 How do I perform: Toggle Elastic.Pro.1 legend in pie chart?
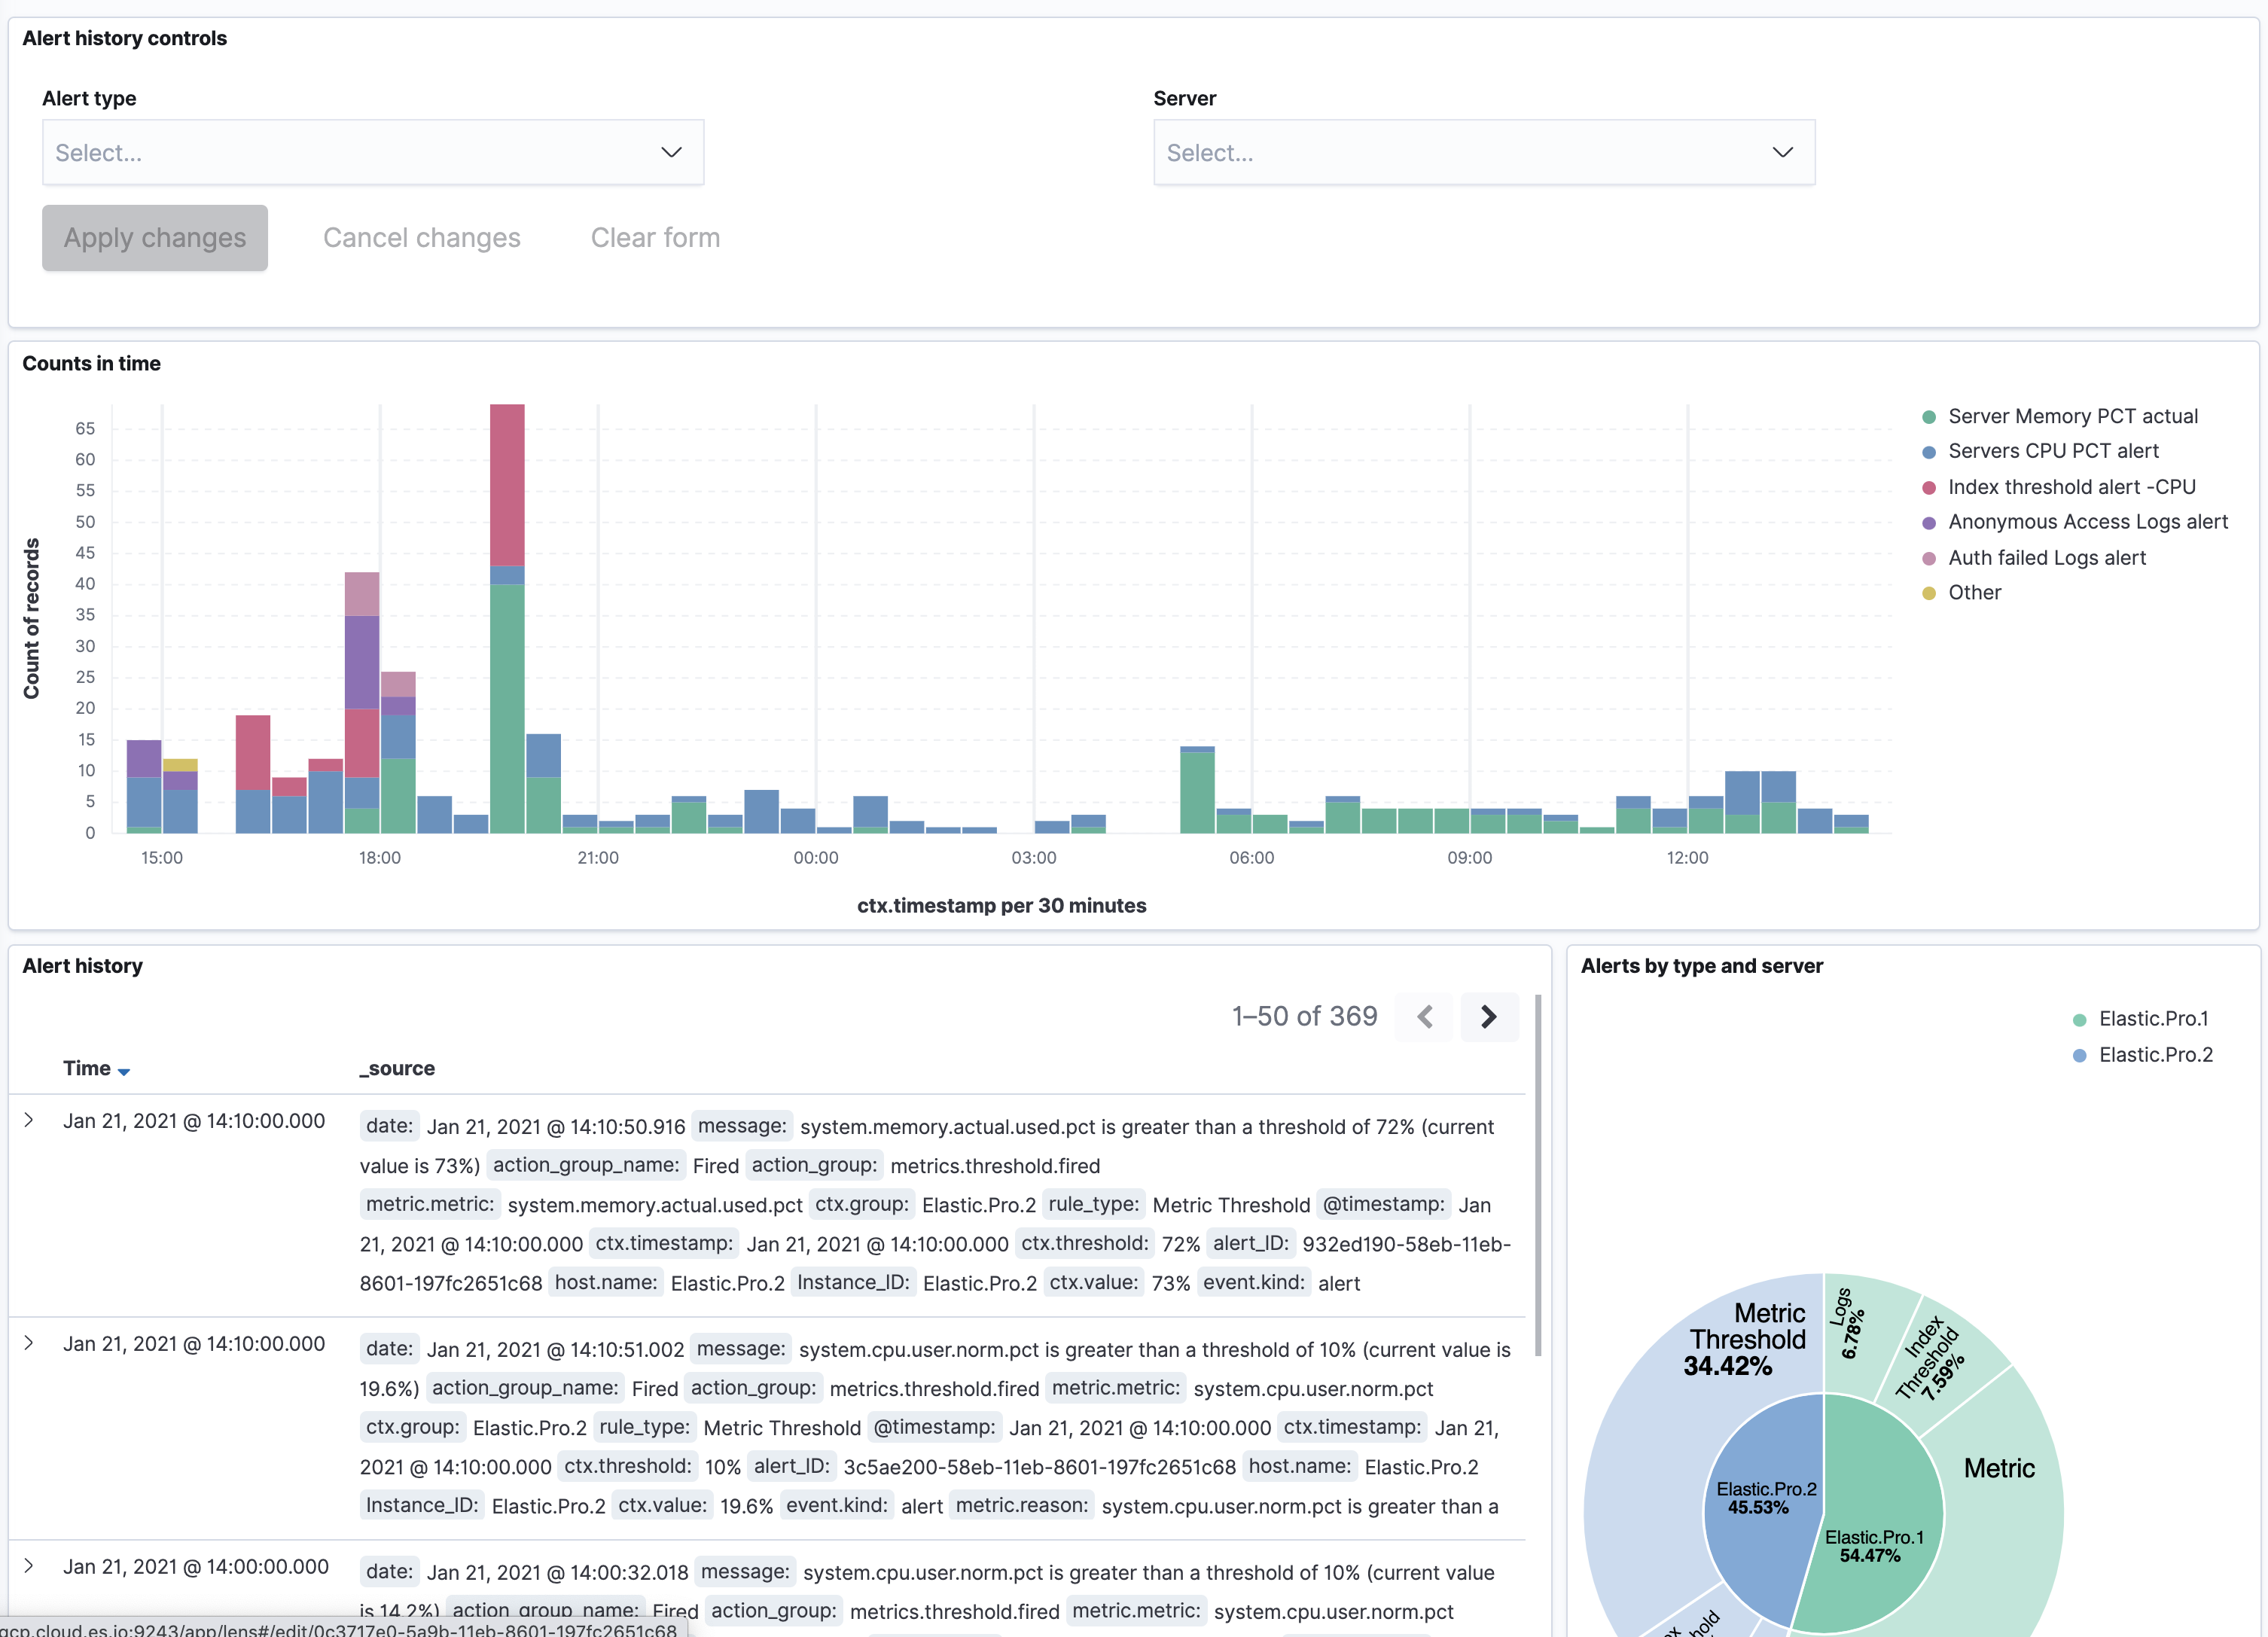click(2152, 1019)
